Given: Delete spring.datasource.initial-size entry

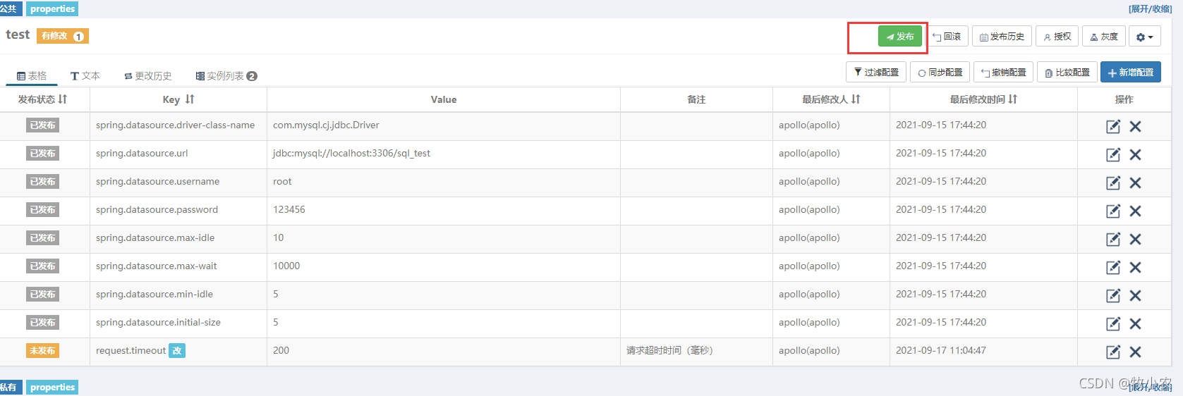Looking at the screenshot, I should point(1135,323).
